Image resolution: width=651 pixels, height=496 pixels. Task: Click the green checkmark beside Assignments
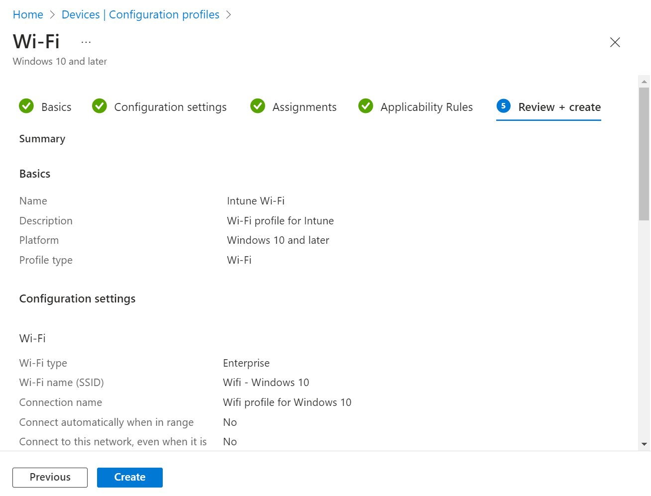(258, 106)
